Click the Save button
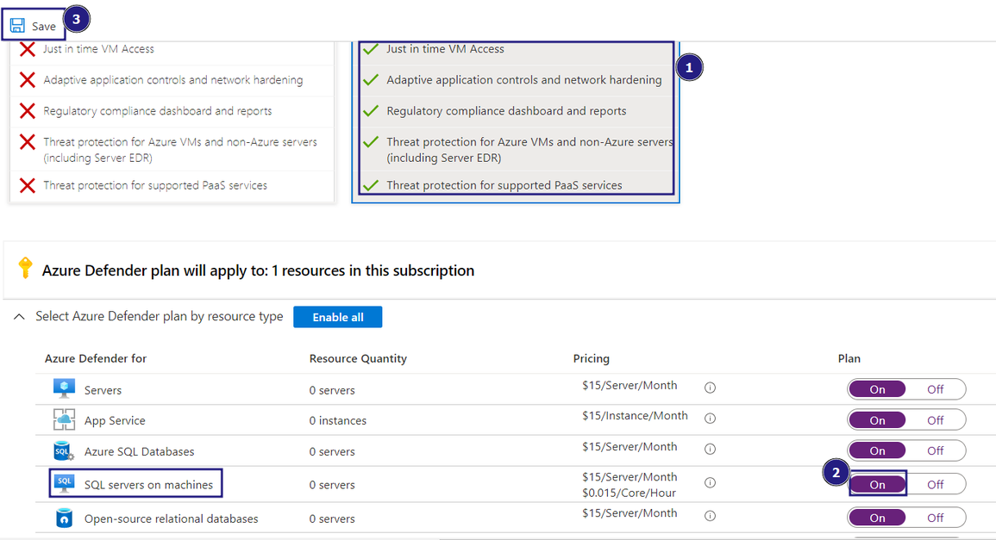Image resolution: width=996 pixels, height=540 pixels. [x=33, y=25]
